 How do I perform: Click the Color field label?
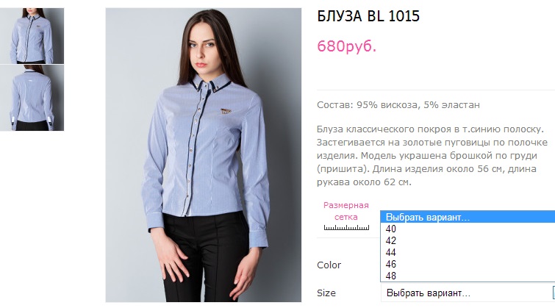pyautogui.click(x=329, y=265)
